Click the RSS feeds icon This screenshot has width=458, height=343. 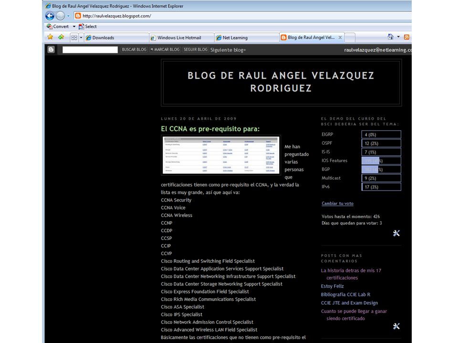[406, 37]
